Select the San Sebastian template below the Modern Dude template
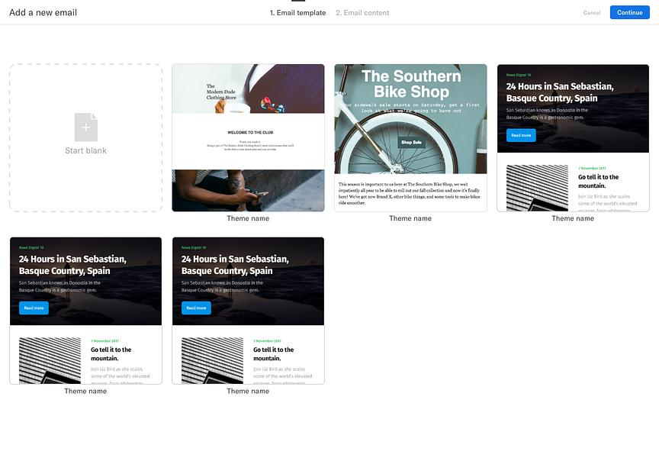 pyautogui.click(x=248, y=311)
